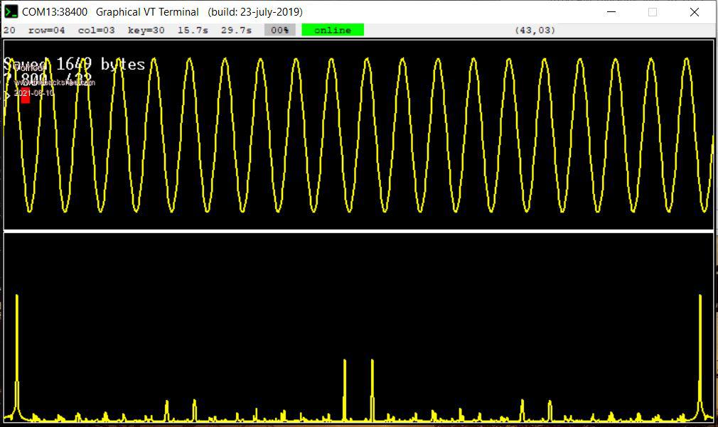Click the red cursor block in the terminal
This screenshot has width=718, height=427.
coord(25,96)
